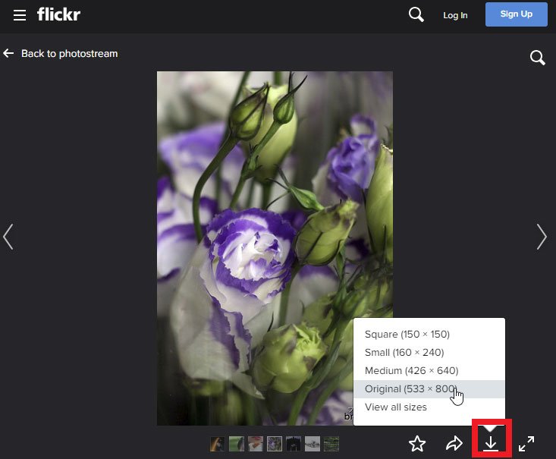Go to the previous photo

point(8,237)
